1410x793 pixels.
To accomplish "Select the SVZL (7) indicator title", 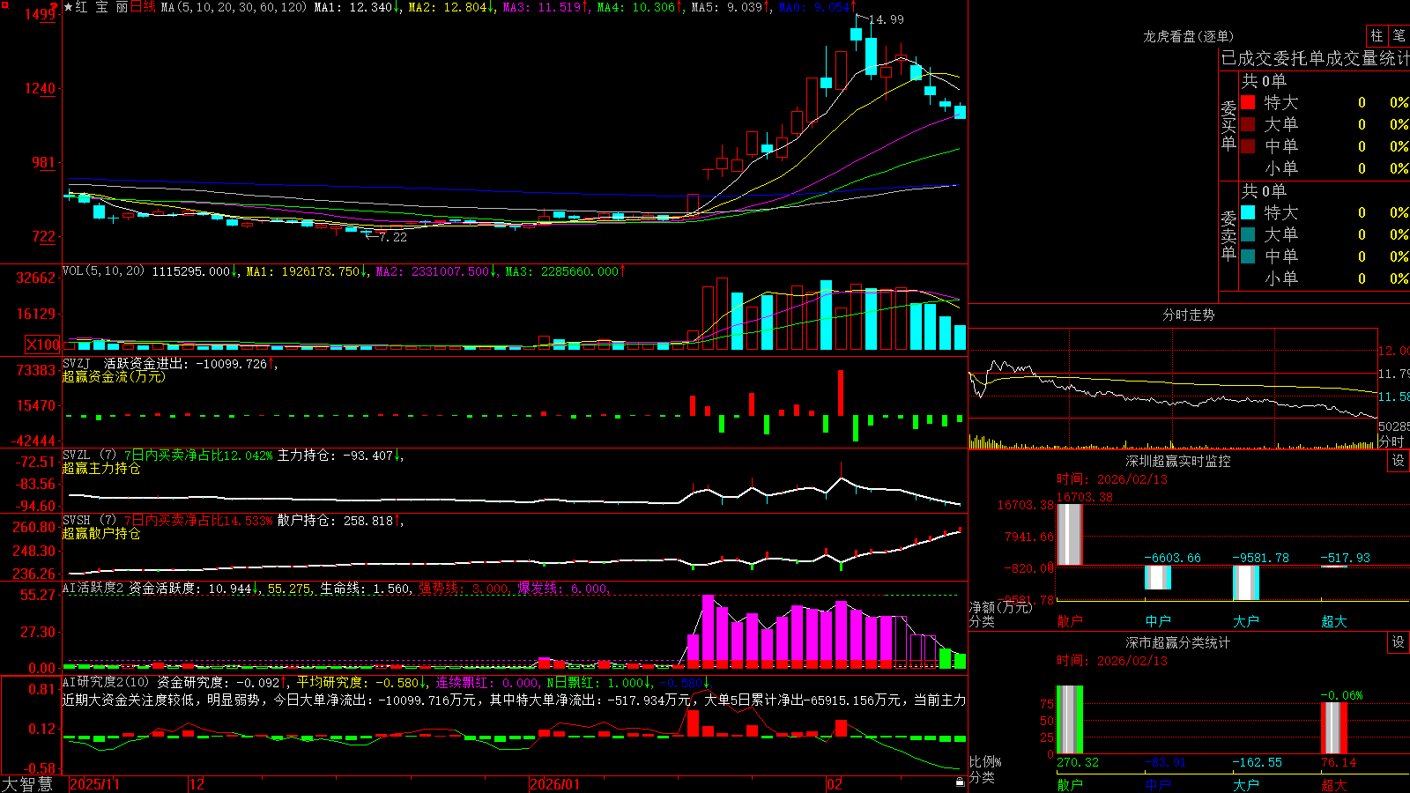I will click(89, 456).
